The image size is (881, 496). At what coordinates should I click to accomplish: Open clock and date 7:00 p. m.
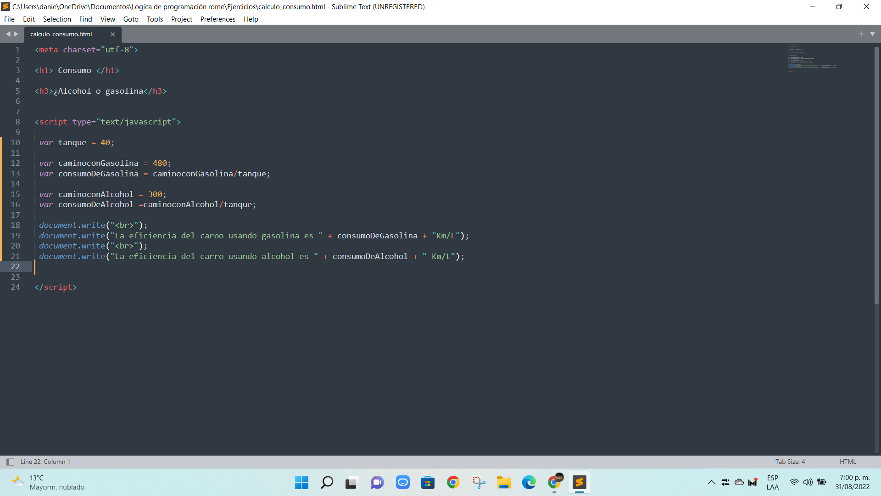point(853,483)
